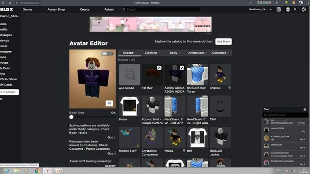The image size is (310, 174).
Task: Launch Google Chrome from the taskbar
Action: tap(37, 171)
